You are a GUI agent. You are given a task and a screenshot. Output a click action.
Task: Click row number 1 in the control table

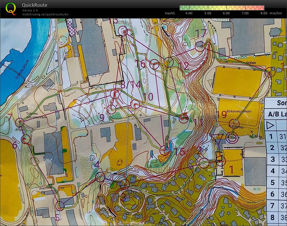tap(271, 136)
